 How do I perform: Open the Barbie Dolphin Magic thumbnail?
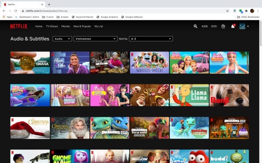tap(30, 95)
